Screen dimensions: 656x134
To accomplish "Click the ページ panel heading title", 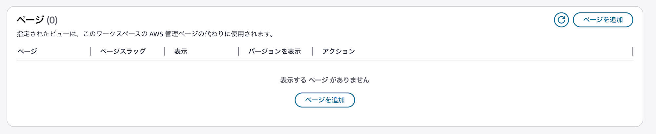I will click(x=31, y=20).
